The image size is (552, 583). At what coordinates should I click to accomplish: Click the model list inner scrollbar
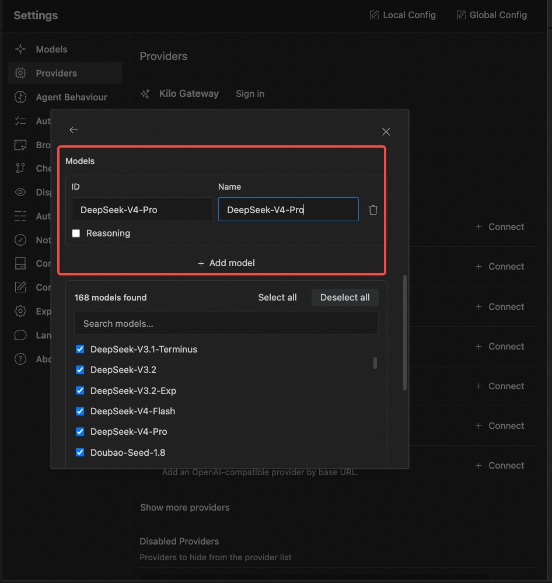[375, 363]
